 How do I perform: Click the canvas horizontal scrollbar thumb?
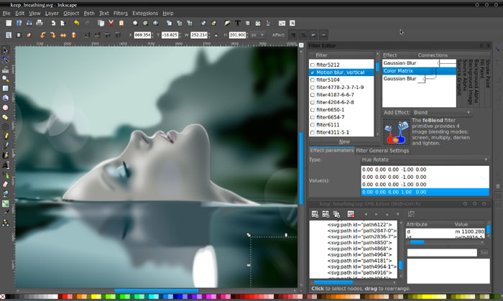(156, 290)
